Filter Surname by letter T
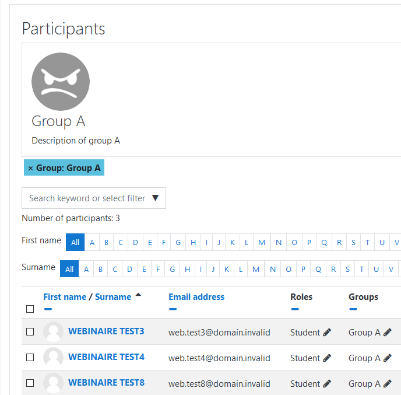This screenshot has height=395, width=401. click(x=361, y=269)
